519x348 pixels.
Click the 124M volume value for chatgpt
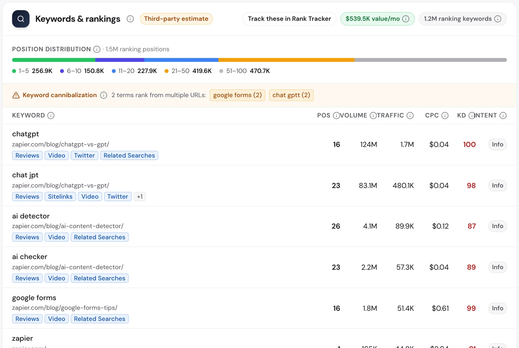pyautogui.click(x=368, y=145)
